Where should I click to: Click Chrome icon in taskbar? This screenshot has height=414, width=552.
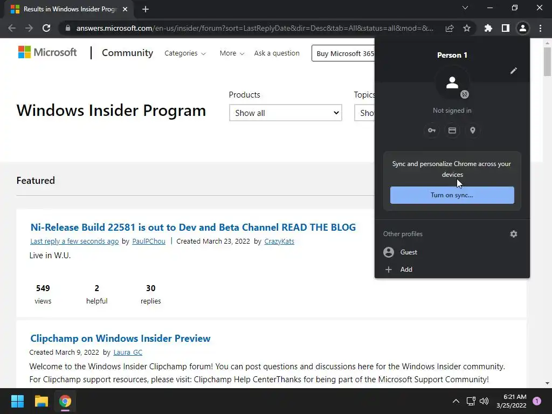pyautogui.click(x=65, y=401)
